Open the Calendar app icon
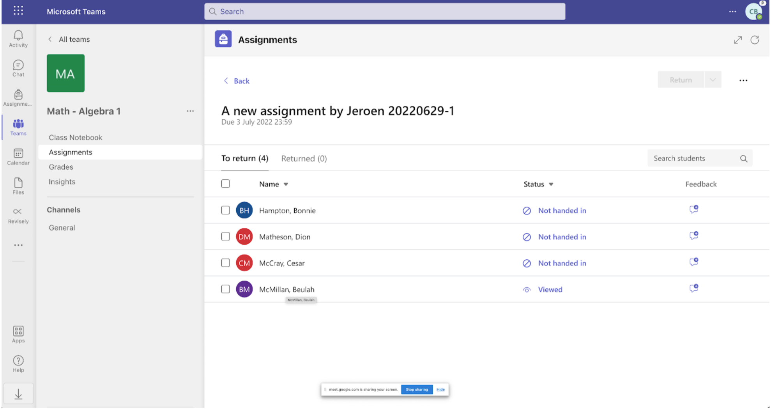 coord(18,157)
